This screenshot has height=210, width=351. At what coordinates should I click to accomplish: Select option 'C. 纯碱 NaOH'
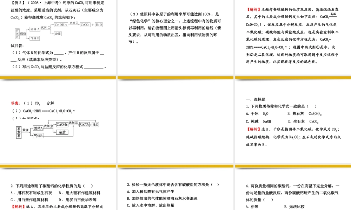[258, 121]
